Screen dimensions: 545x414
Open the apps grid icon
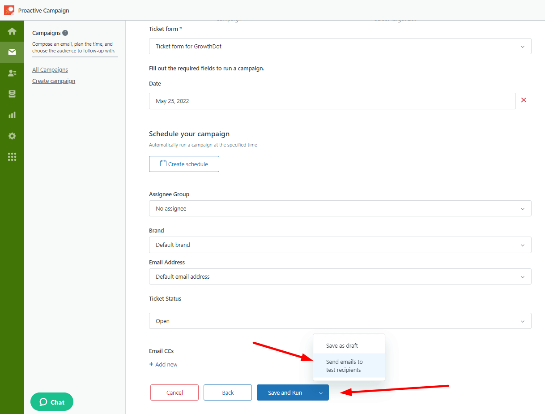pyautogui.click(x=12, y=157)
